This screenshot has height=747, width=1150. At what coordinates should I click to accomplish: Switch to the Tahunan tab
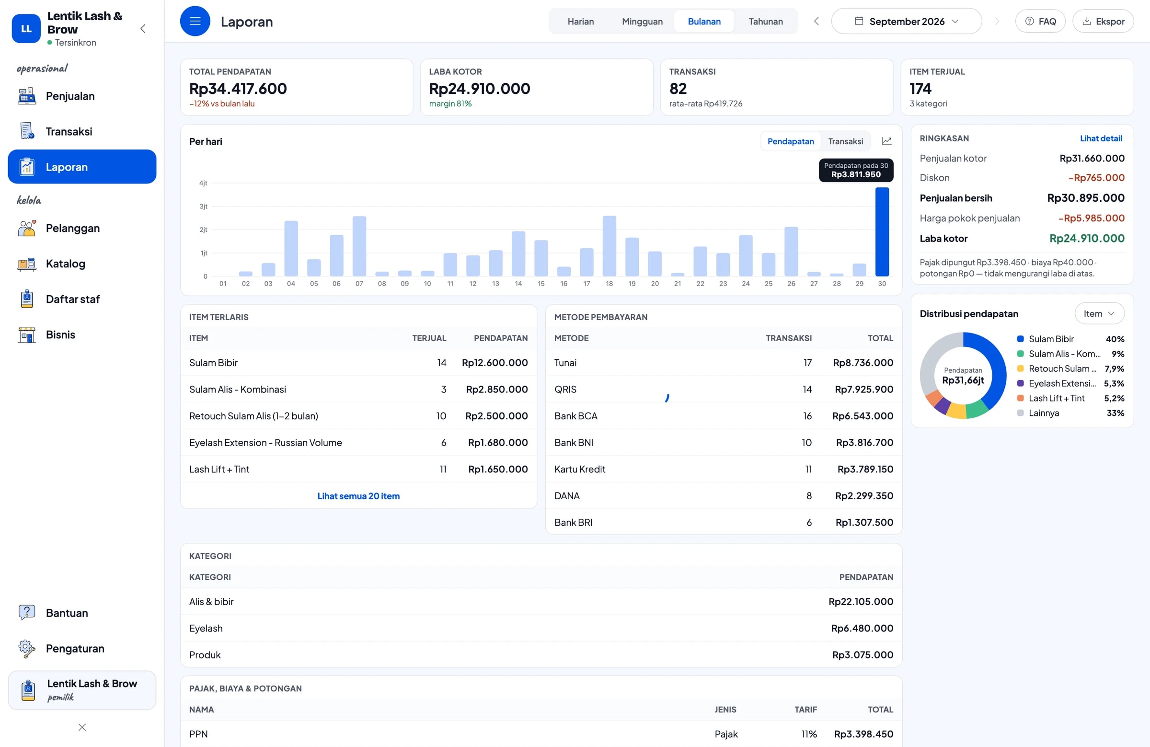point(765,21)
